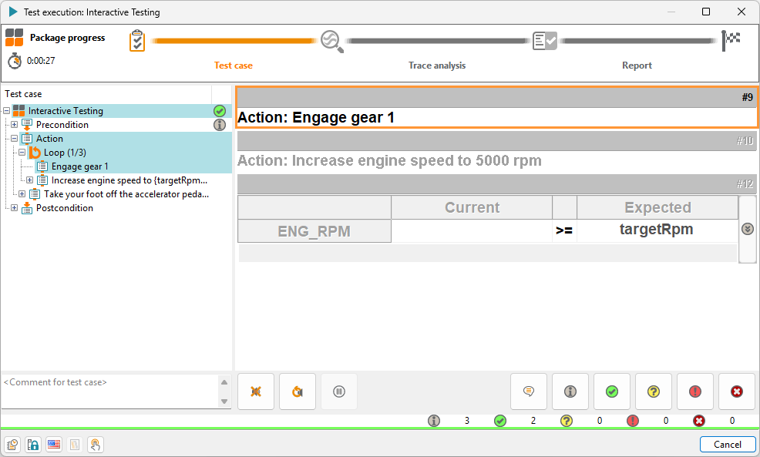The width and height of the screenshot is (760, 457).
Task: Toggle the hand pointer icon in bottom toolbar
Action: click(96, 445)
